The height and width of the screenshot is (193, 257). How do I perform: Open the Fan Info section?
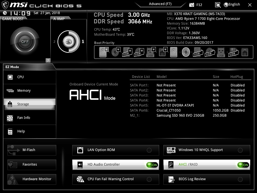[30, 118]
